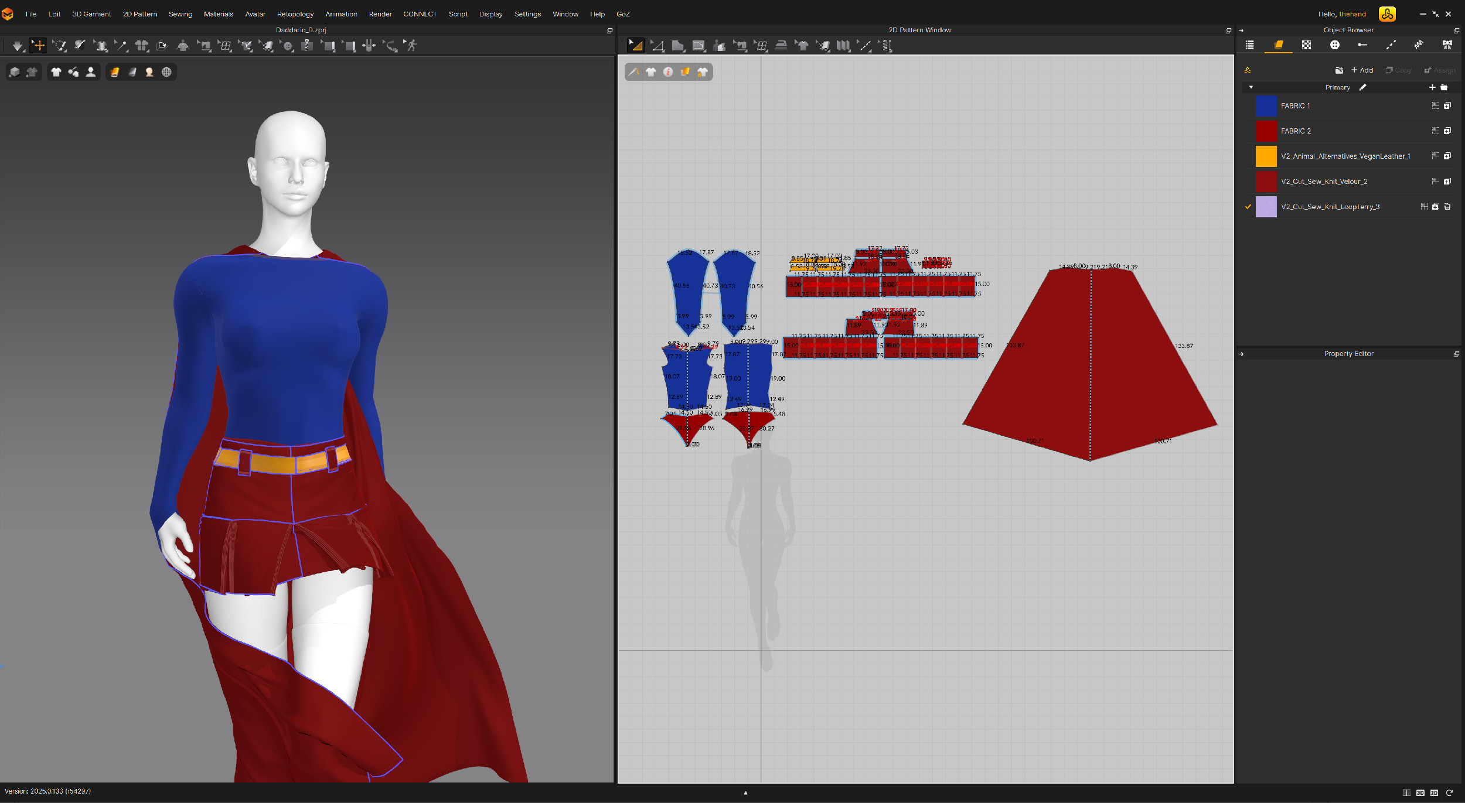Toggle 2D pattern info display icon
Screen dimensions: 1465x803
pos(668,72)
